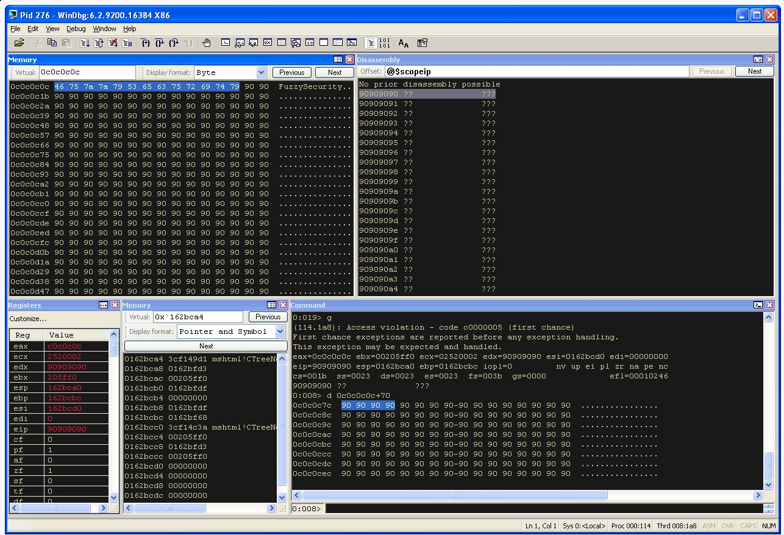Open the Options toolbar icon
Viewport: 784px width, 535px height.
pos(422,43)
